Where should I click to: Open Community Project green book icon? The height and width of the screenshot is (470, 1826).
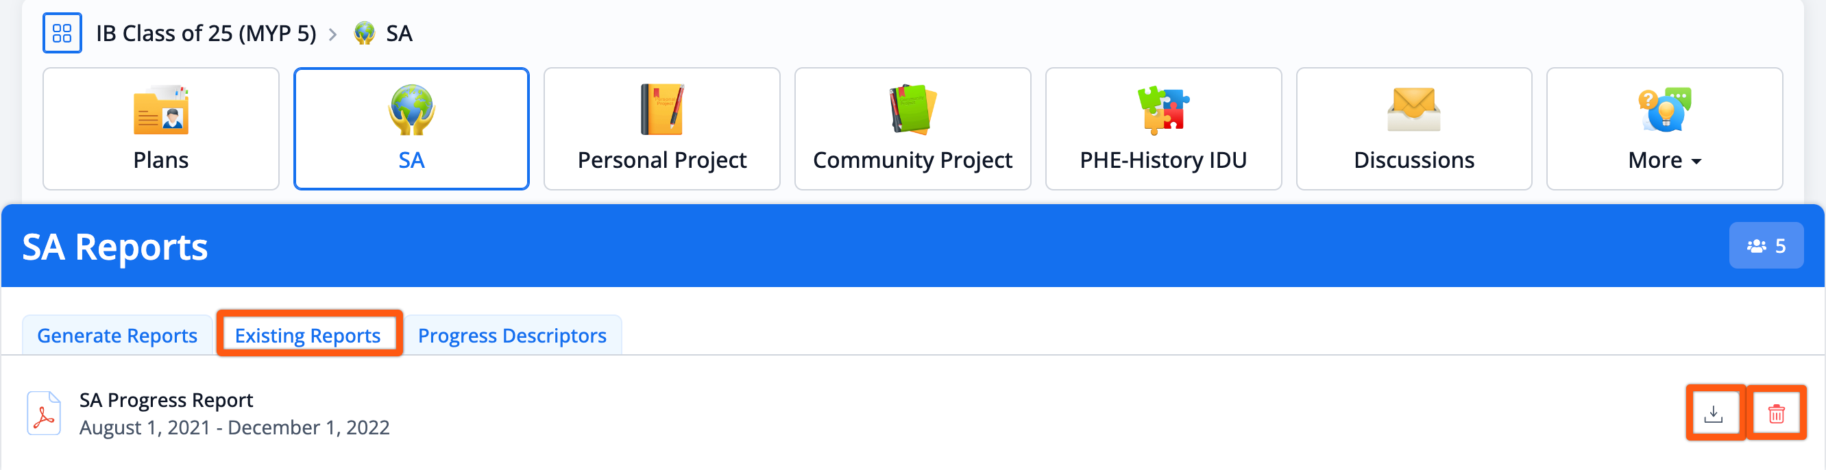(x=912, y=110)
